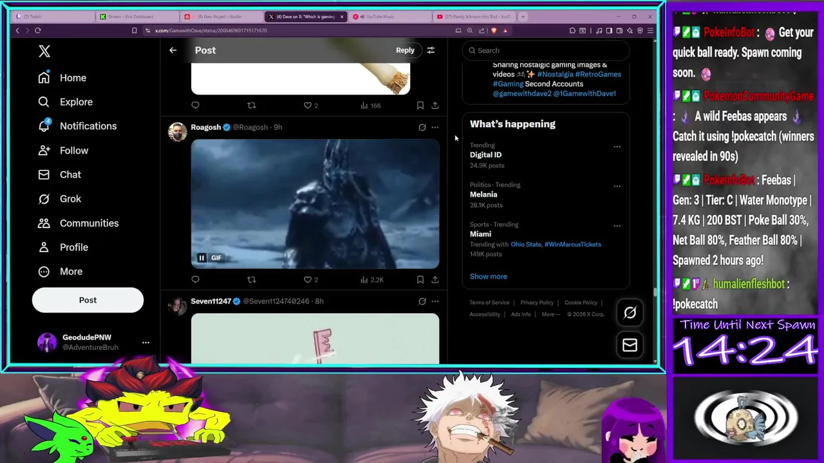Open more options on Roagosh's post
824x463 pixels.
coord(435,127)
